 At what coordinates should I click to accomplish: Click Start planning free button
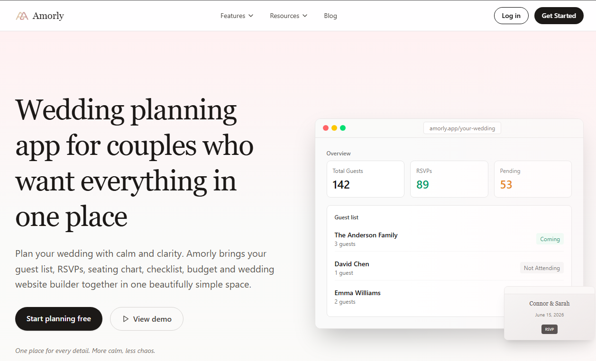[x=59, y=319]
